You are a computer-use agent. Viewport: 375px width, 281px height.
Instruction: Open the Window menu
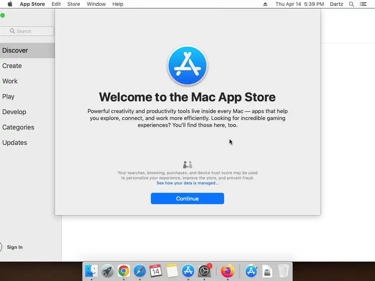coord(96,4)
